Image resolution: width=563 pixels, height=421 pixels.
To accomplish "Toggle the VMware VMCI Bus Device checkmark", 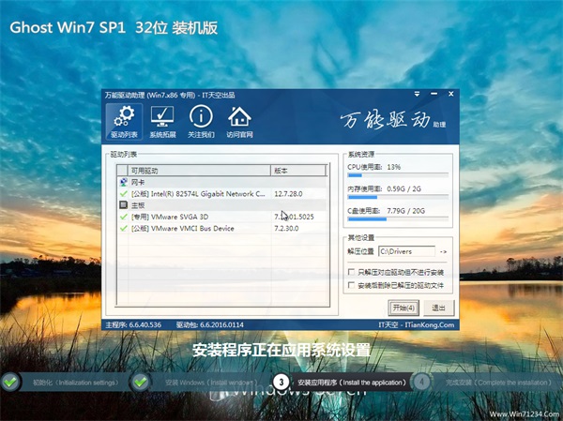I will 123,227.
